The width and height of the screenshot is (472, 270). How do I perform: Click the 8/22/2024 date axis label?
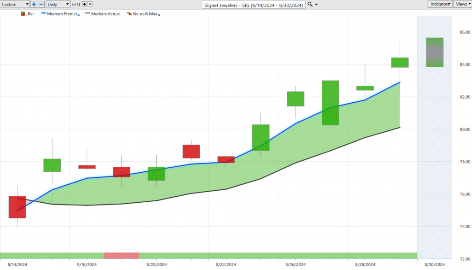[226, 264]
